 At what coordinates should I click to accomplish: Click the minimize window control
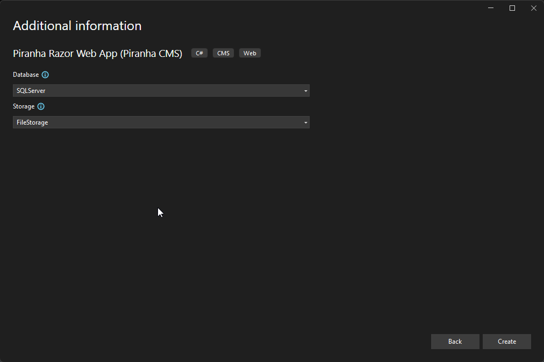490,8
